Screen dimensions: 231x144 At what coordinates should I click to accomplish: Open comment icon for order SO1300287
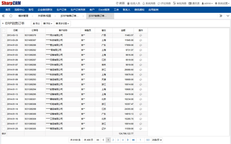(141, 60)
